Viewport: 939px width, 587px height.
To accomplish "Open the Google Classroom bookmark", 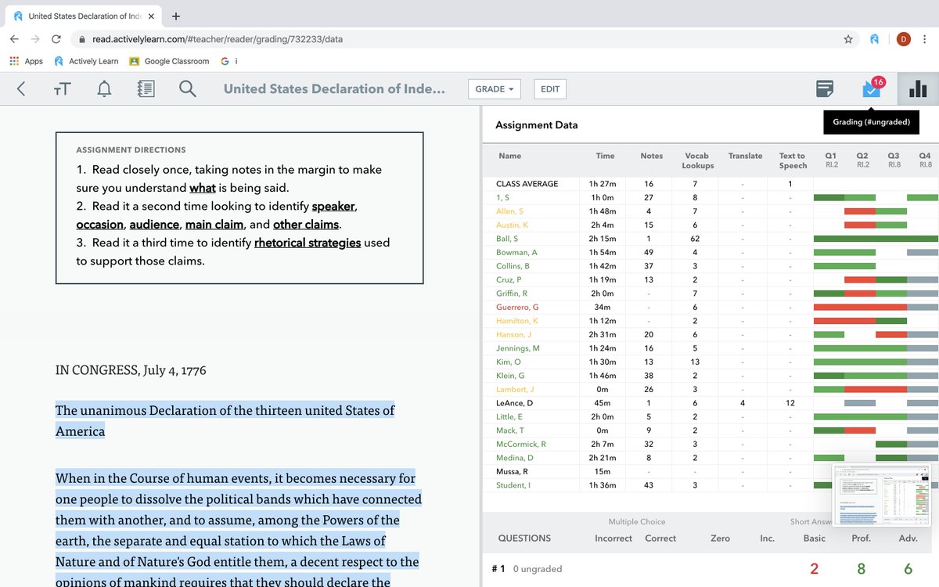I will click(x=169, y=60).
